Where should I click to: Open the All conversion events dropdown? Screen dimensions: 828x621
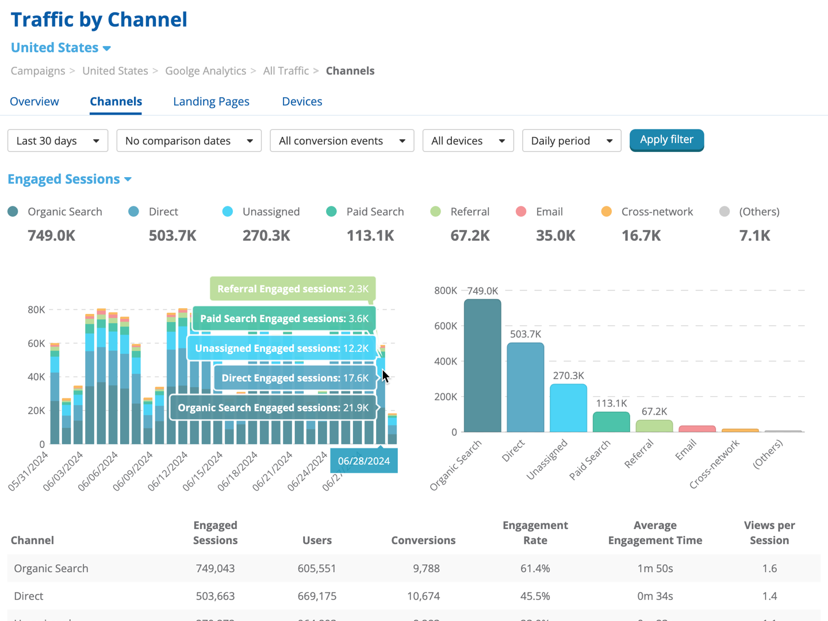pos(342,141)
